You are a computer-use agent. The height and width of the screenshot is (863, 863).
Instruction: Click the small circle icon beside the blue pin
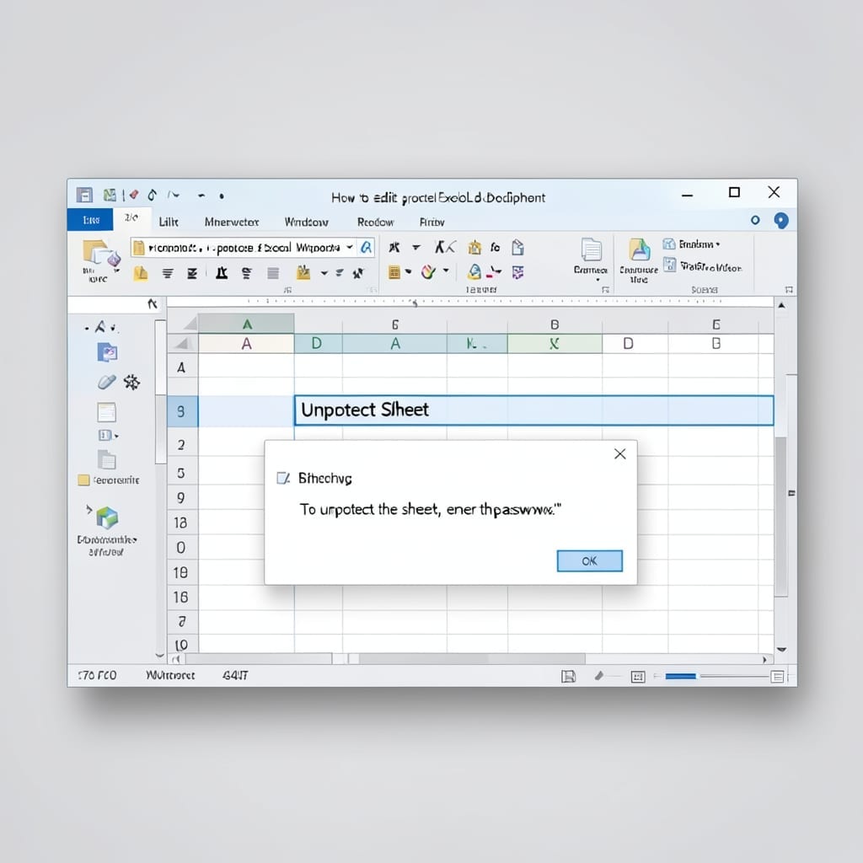pyautogui.click(x=755, y=220)
